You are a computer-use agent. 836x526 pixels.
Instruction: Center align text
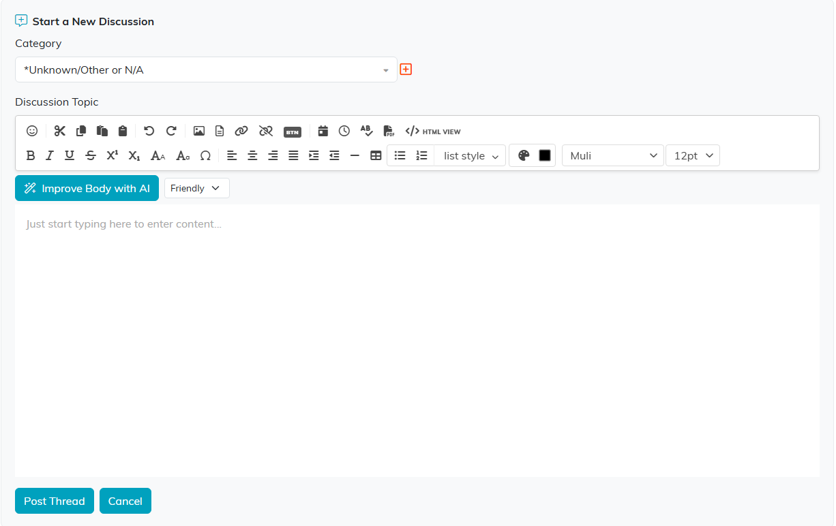(x=252, y=155)
